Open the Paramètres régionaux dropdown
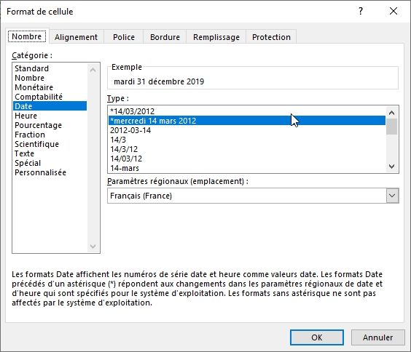Viewport: 411px width, 352px height. (392, 196)
